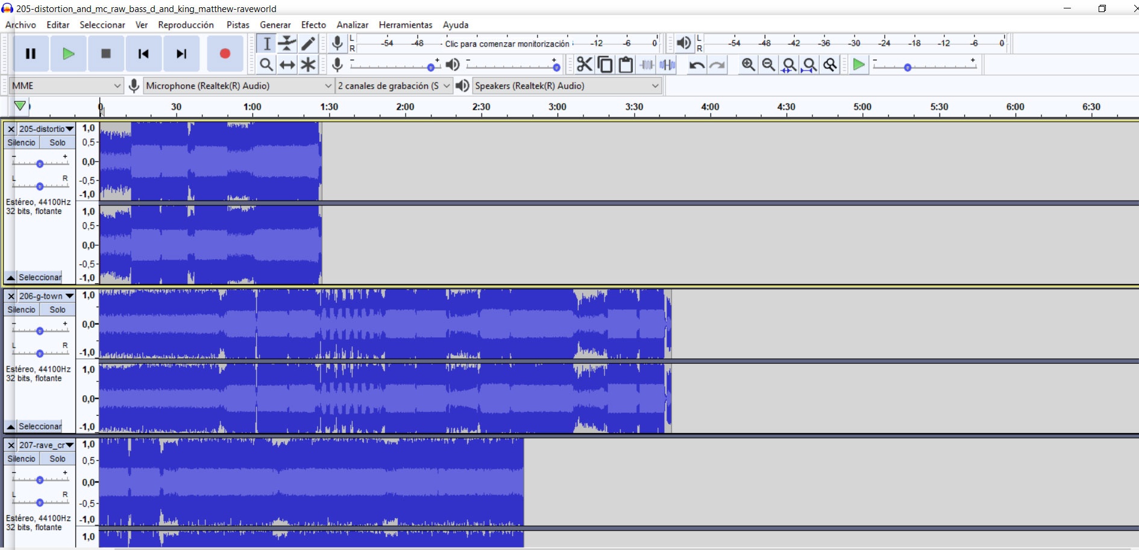Solo the 207-rave_cr track
Screen dimensions: 1139x550
click(x=57, y=459)
